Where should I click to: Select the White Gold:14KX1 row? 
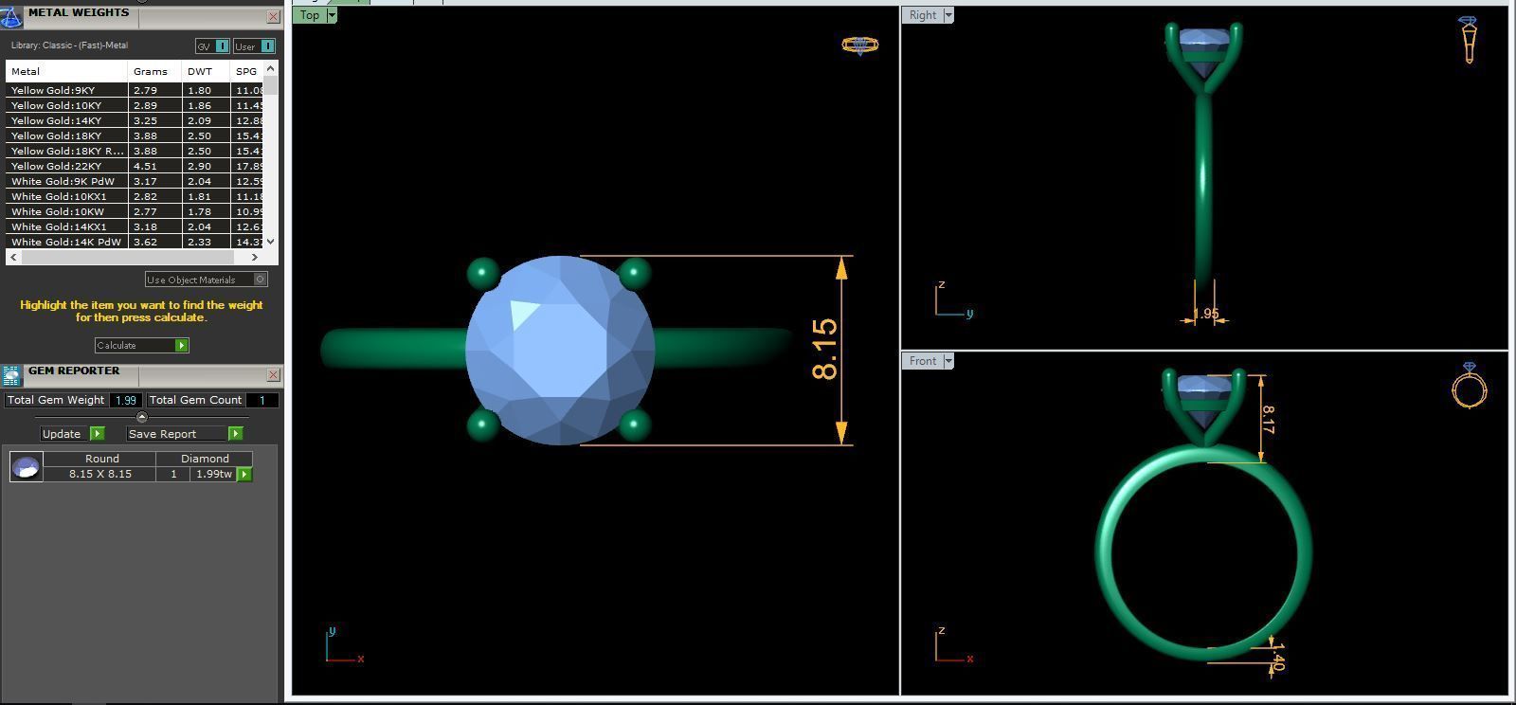pos(135,226)
